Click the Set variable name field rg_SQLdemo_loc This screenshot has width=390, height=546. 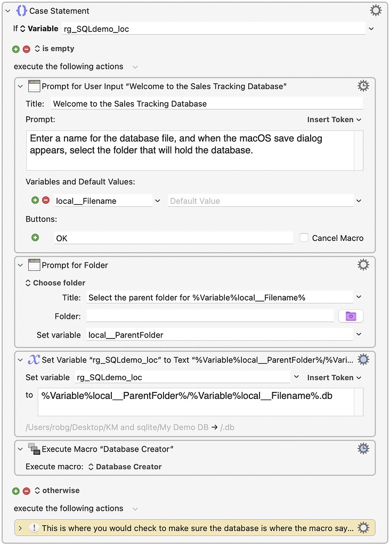182,378
